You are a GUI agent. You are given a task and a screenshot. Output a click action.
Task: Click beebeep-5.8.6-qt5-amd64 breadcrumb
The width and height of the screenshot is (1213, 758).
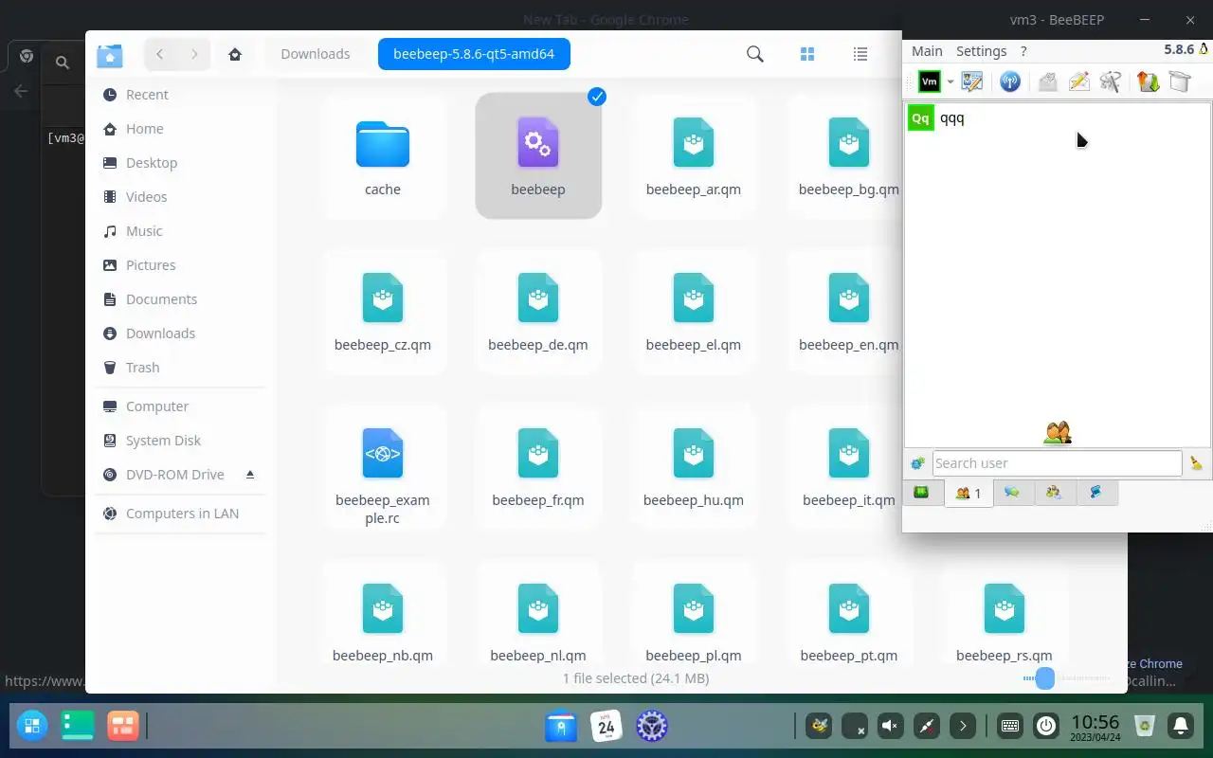pos(474,54)
